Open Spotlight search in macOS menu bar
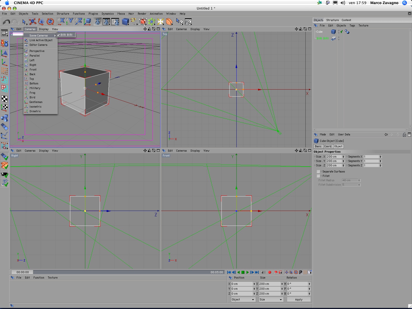This screenshot has height=309, width=412. point(405,3)
